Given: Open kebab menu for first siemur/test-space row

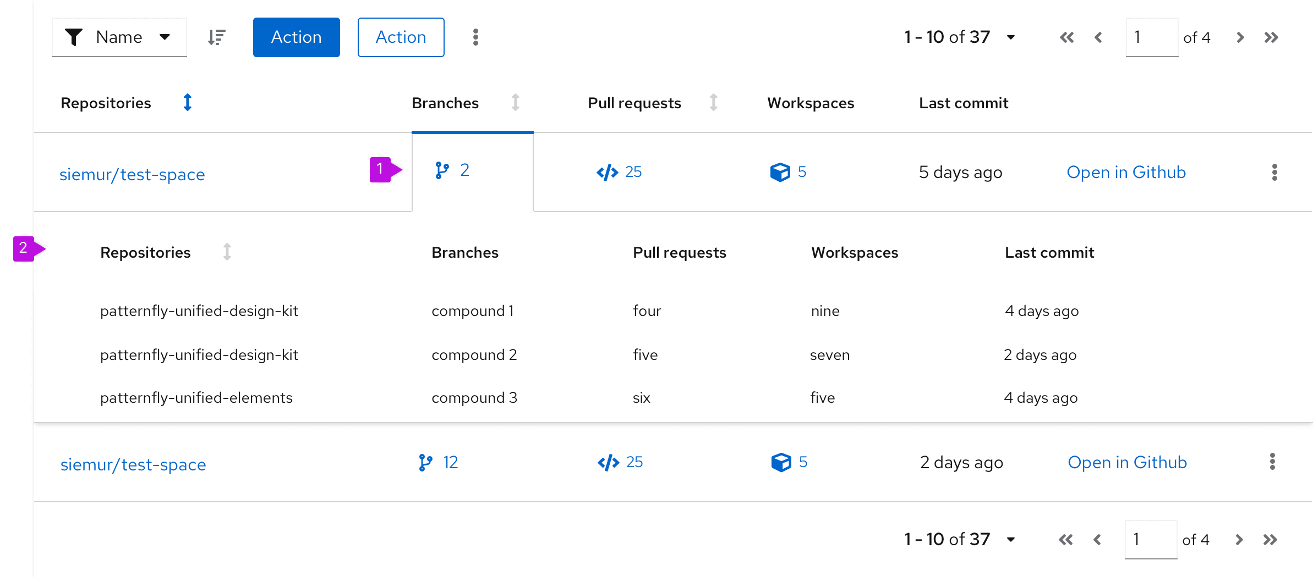Looking at the screenshot, I should click(x=1274, y=173).
